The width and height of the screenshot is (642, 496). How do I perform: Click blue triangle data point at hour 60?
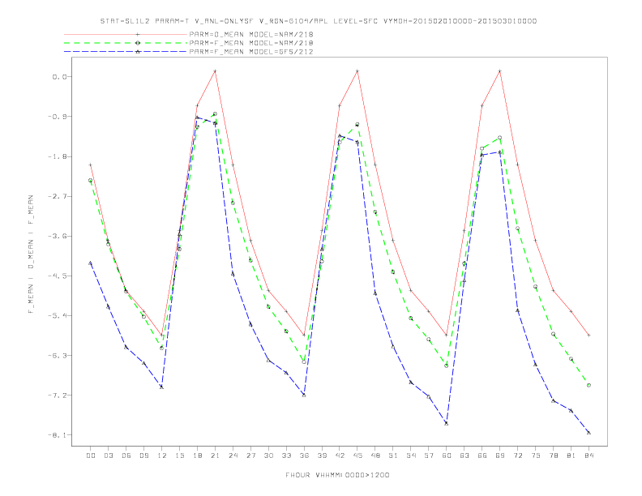click(x=447, y=424)
